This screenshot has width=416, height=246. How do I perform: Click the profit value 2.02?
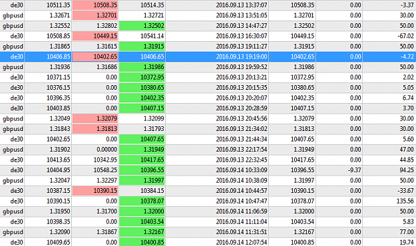click(408, 77)
